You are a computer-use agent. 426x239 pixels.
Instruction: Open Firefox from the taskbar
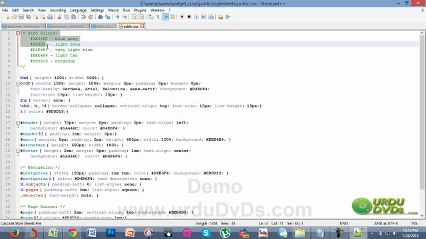coord(13,233)
